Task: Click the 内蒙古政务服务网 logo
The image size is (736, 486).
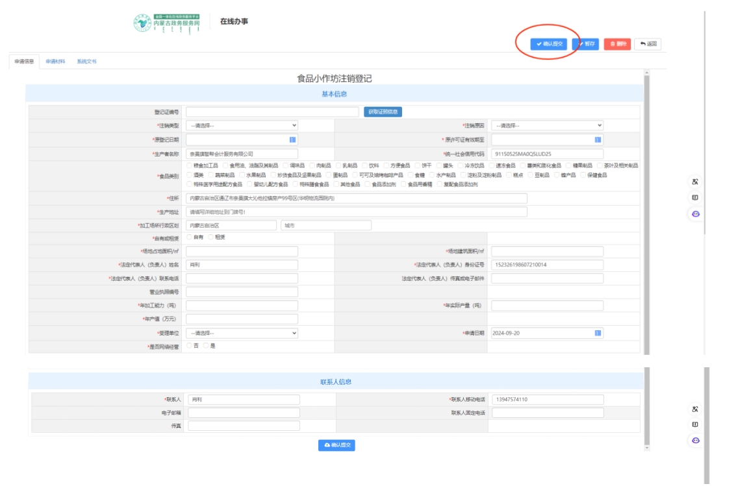Action: point(166,23)
